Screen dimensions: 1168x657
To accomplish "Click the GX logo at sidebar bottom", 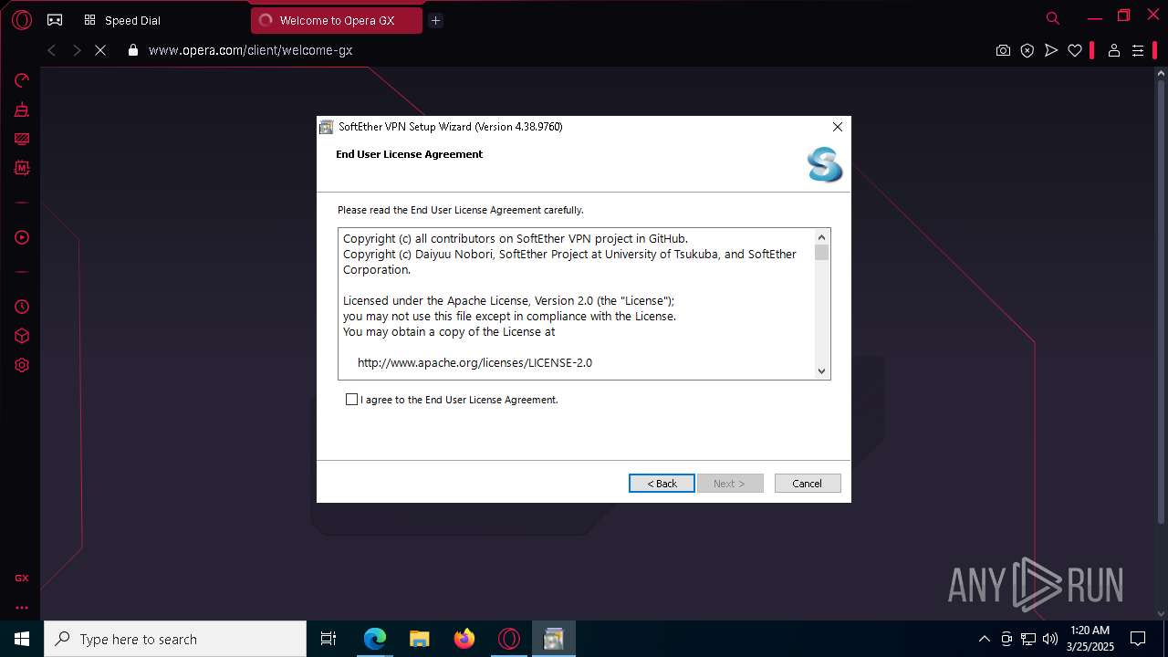I will [22, 578].
